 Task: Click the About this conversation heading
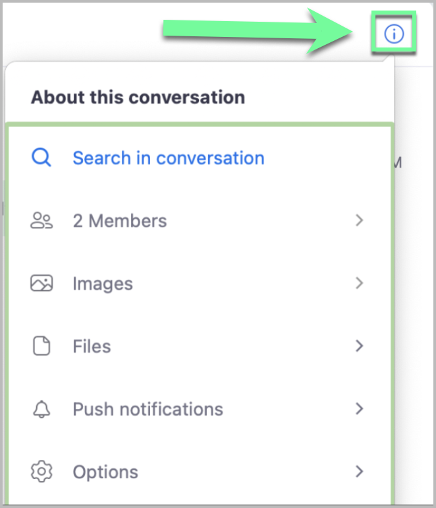pos(138,98)
